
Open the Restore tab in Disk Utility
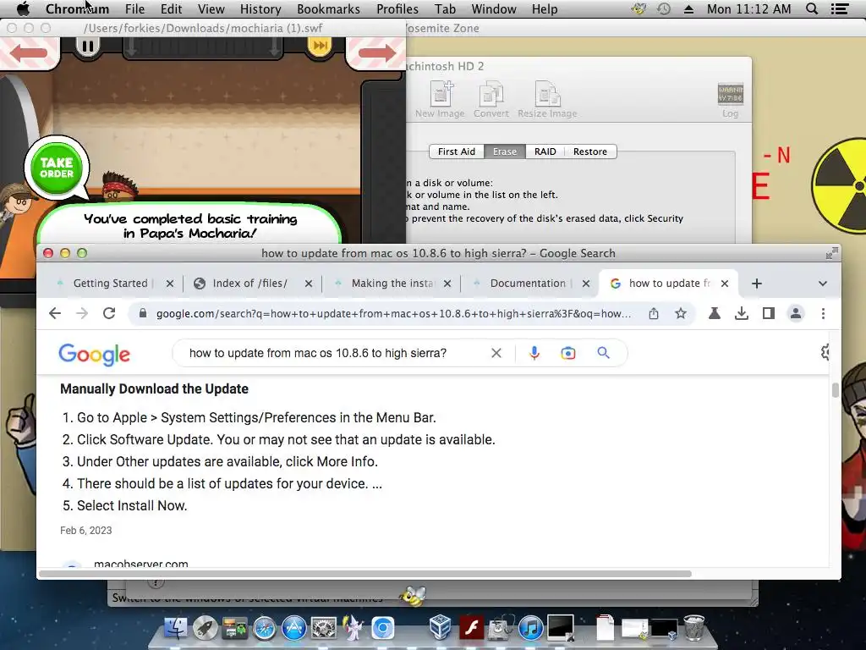pyautogui.click(x=589, y=151)
